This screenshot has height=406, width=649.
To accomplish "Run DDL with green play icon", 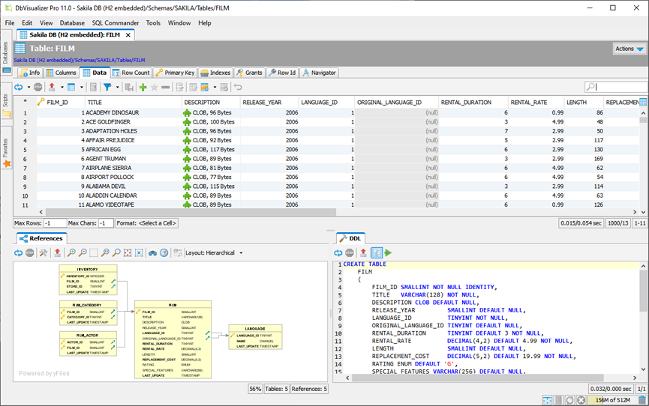I will 388,252.
